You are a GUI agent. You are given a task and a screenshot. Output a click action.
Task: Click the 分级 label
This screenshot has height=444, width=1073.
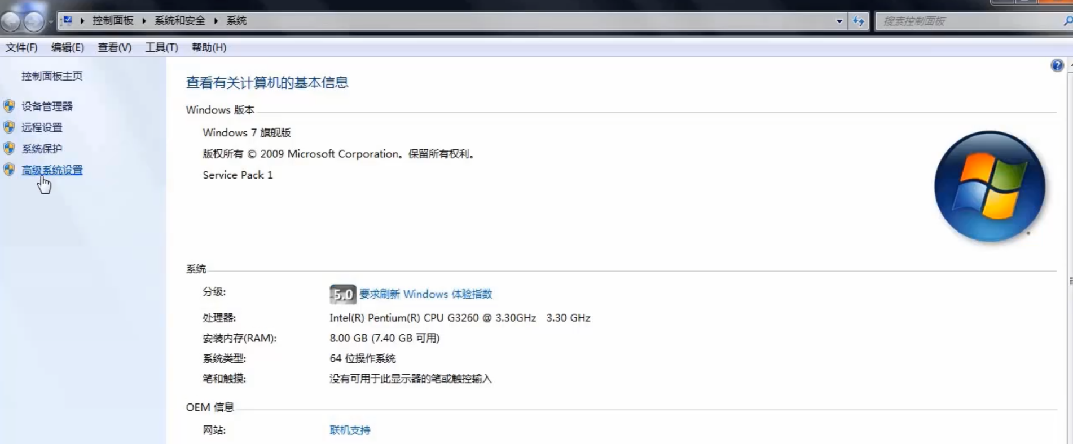coord(214,292)
